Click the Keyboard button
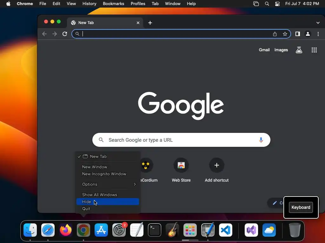Image resolution: width=325 pixels, height=243 pixels. (x=301, y=207)
